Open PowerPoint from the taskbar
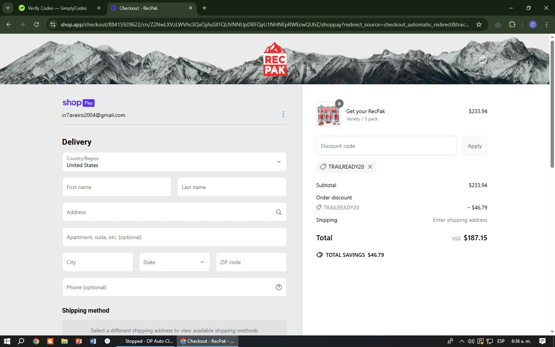Viewport: 555px width, 347px height. click(79, 341)
